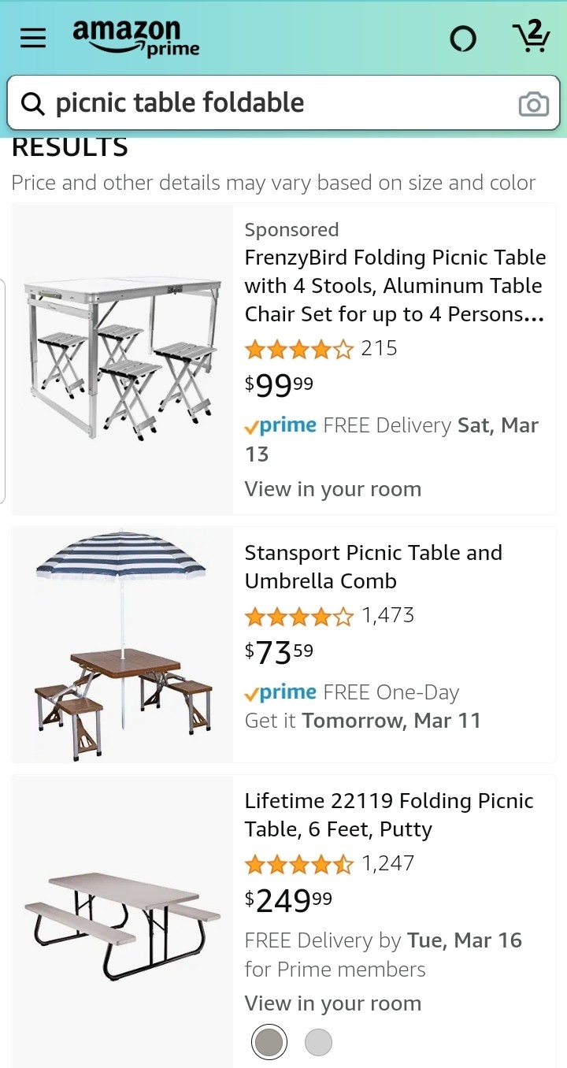
Task: Activate the Alexa voice assistant icon
Action: pos(463,39)
